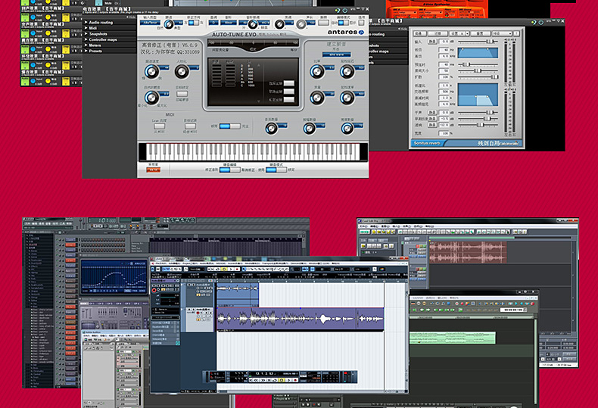Click the 自然的颤音 knob in Auto-Tune
Image resolution: width=598 pixels, height=408 pixels.
[x=151, y=98]
